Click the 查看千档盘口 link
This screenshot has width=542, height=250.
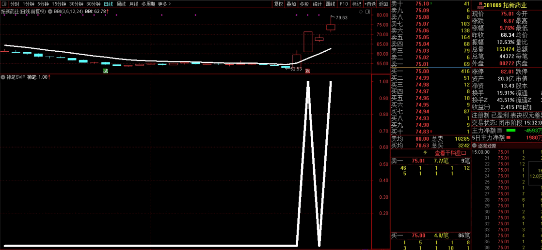pos(450,153)
